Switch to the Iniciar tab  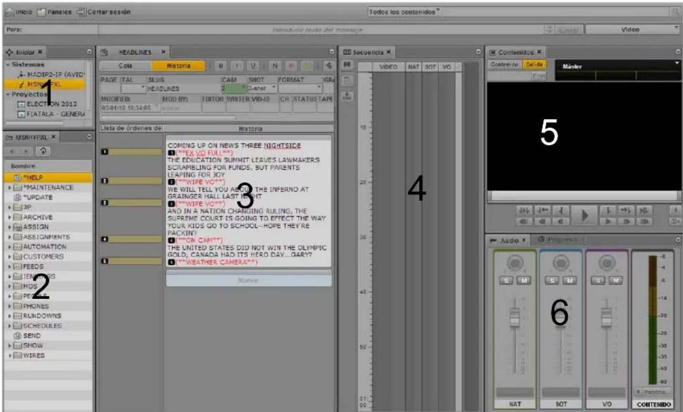25,52
